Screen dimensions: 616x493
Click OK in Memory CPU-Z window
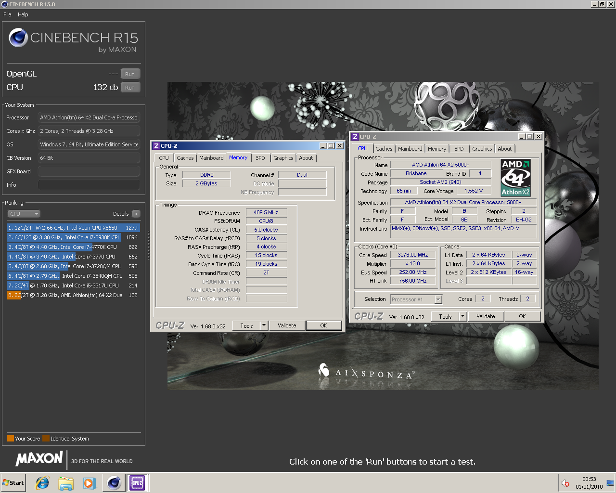click(323, 326)
